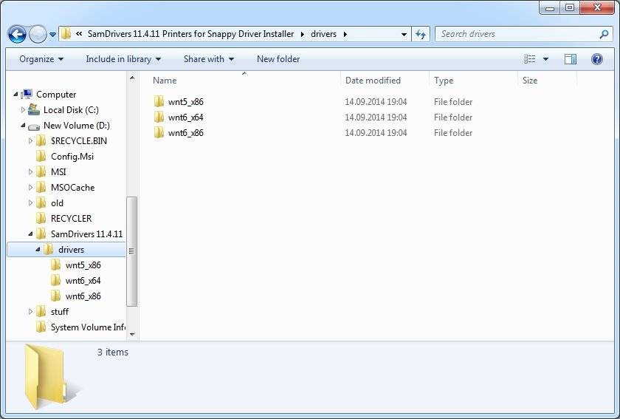
Task: Select SamDrivers 11.4.11 Printers breadcrumb
Action: (190, 34)
